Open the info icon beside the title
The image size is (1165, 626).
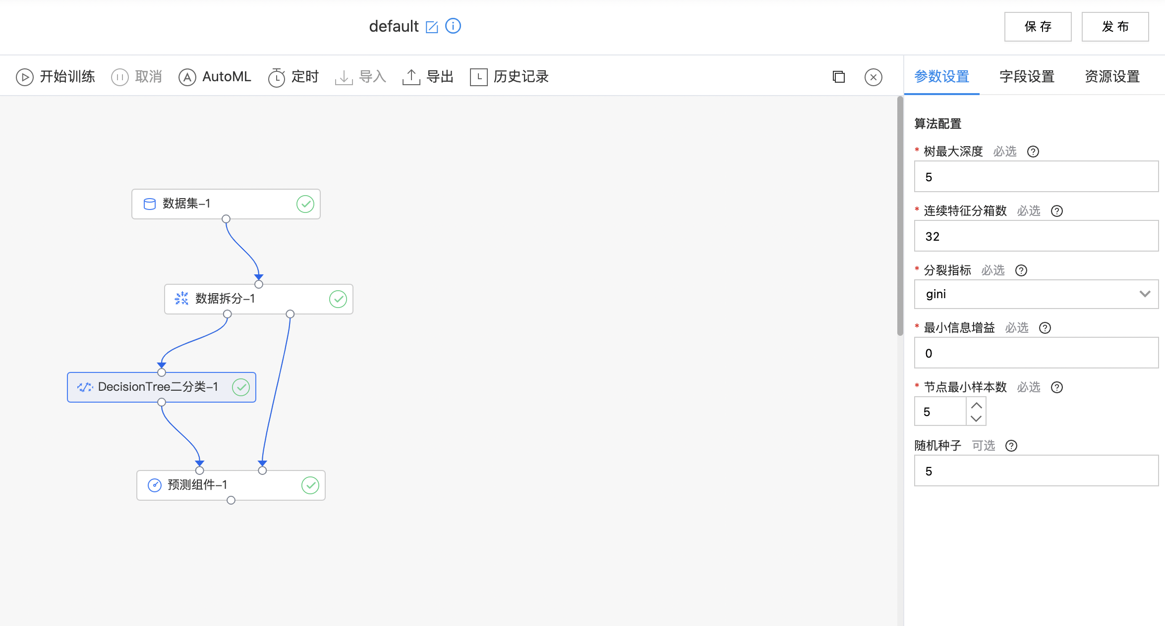[453, 26]
